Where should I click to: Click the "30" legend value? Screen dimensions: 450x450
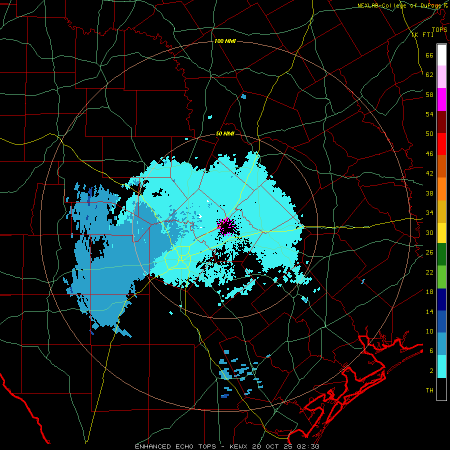tap(429, 232)
